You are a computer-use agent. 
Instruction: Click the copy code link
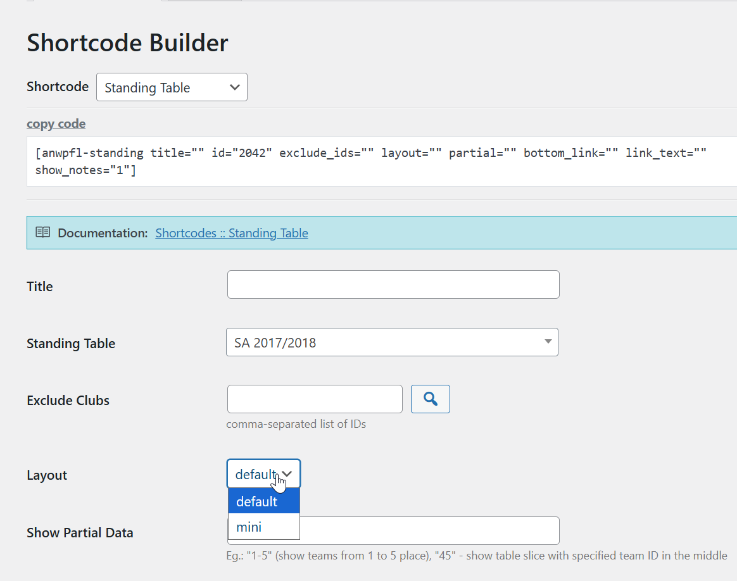point(56,123)
